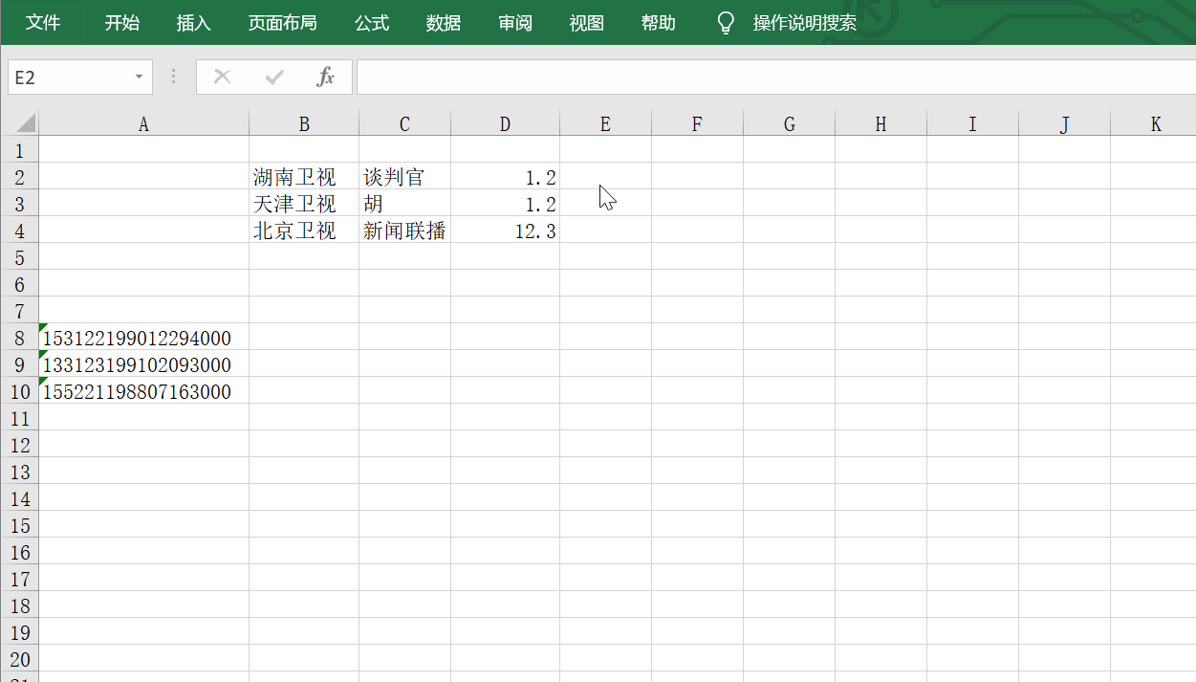Click cell C3 containing 胡
The image size is (1196, 682).
(x=404, y=204)
